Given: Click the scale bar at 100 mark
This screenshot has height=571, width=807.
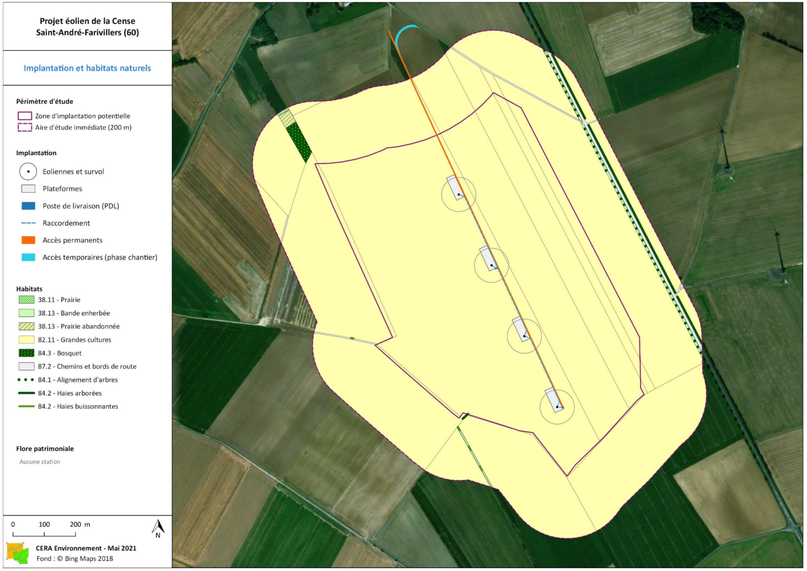Looking at the screenshot, I should (x=44, y=534).
